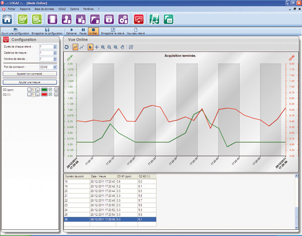Toggle O2 (%) visibility checkbox
Screen dimensions: 302x236
(50, 94)
